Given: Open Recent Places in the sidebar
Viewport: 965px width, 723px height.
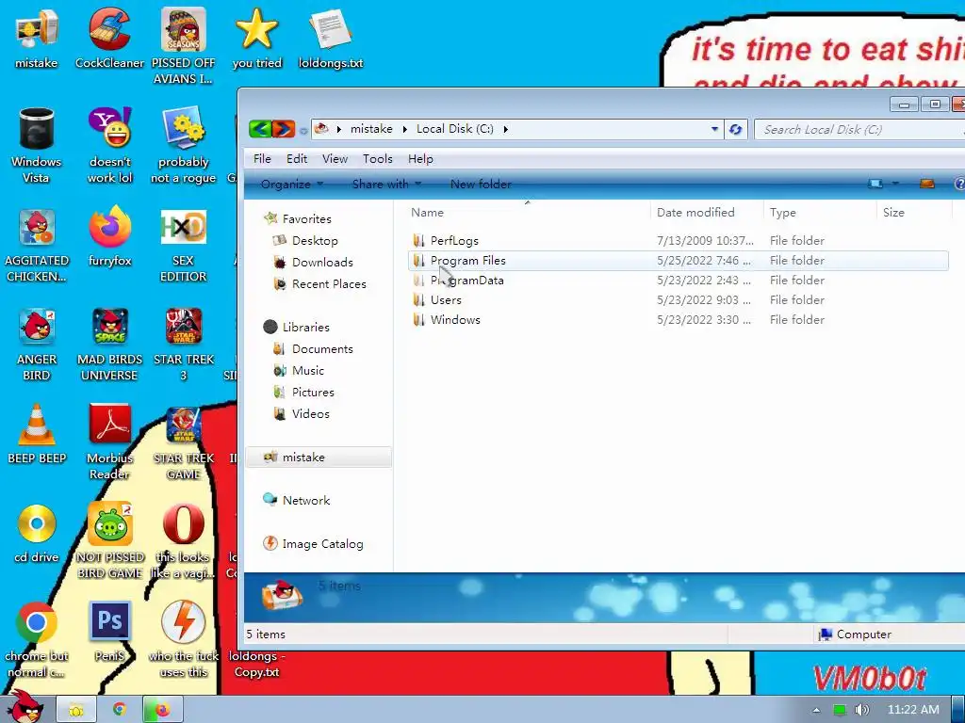Looking at the screenshot, I should click(x=320, y=284).
